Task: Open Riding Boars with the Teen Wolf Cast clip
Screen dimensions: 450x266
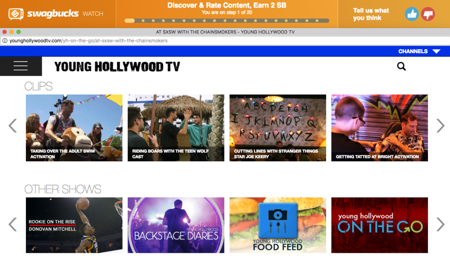Action: 176,128
